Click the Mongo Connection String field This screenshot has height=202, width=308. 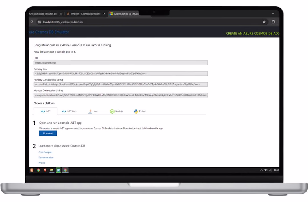(x=121, y=95)
